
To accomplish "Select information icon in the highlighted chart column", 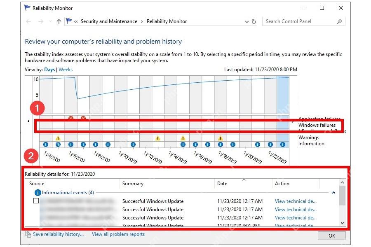I will click(x=283, y=144).
